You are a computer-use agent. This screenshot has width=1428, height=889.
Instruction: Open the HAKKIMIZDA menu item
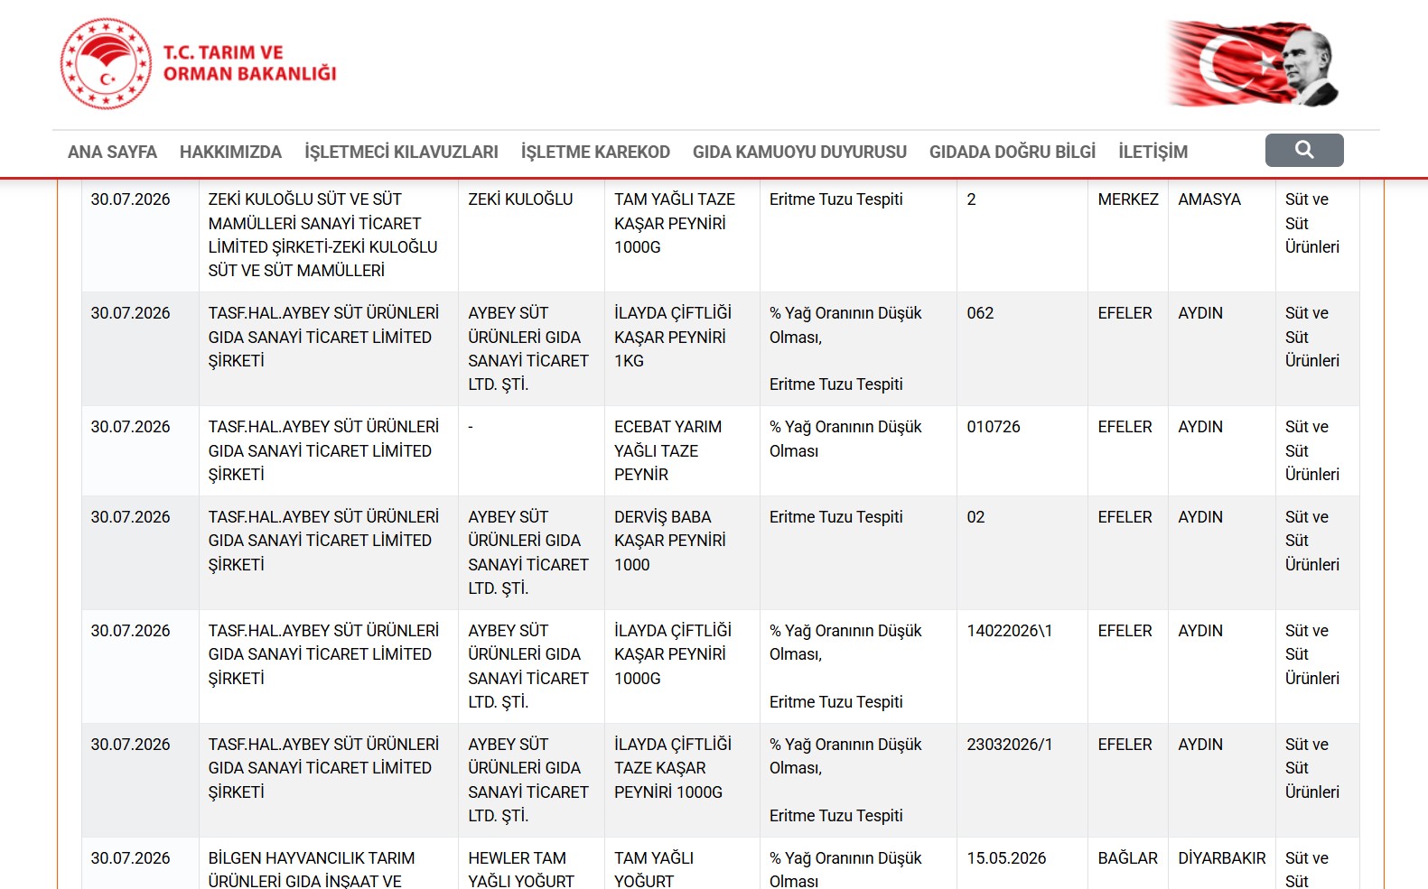(230, 152)
